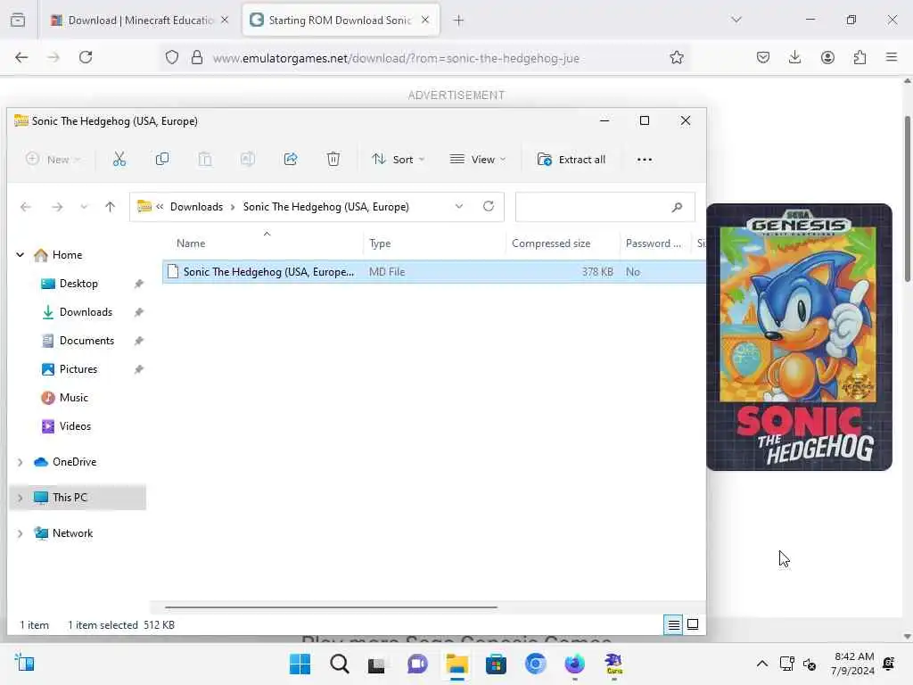Image resolution: width=913 pixels, height=685 pixels.
Task: Click the Name column header
Action: coord(191,243)
